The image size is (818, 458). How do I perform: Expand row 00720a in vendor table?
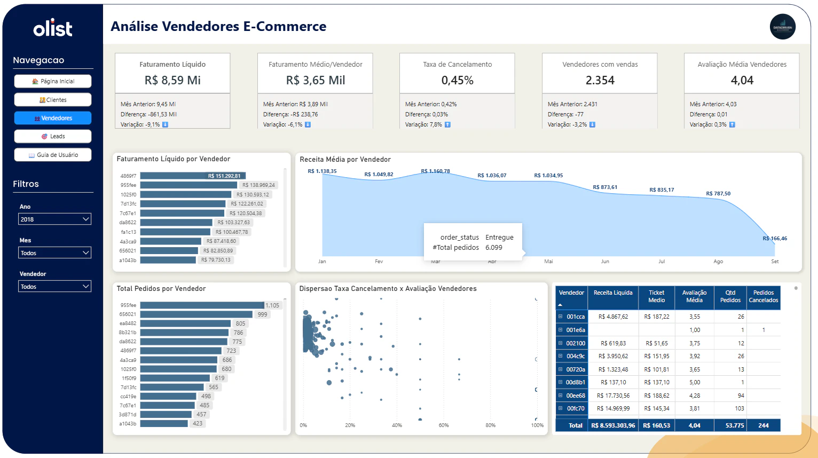pyautogui.click(x=561, y=369)
